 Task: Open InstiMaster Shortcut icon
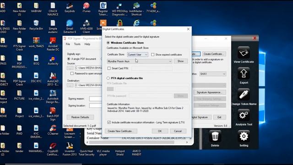point(136,9)
